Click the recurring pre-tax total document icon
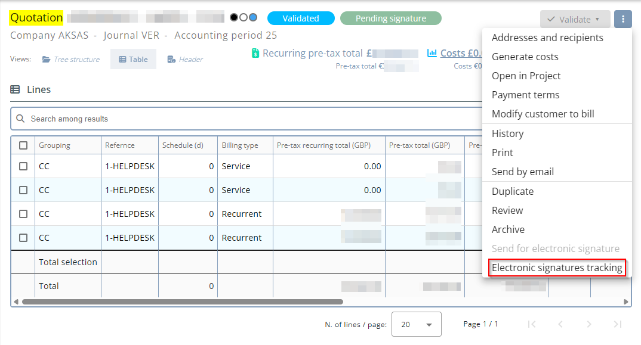 pos(255,54)
